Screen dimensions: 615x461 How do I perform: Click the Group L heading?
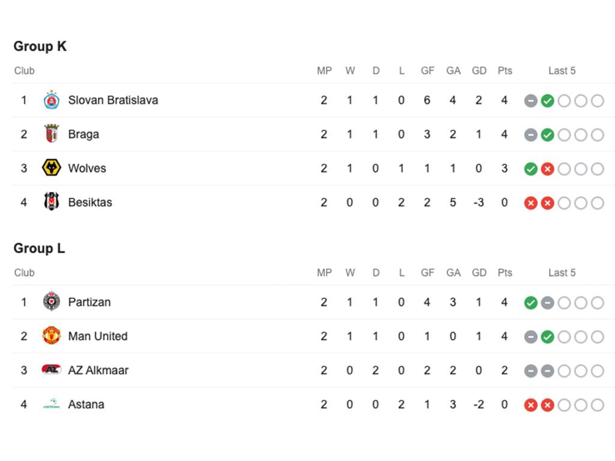40,249
